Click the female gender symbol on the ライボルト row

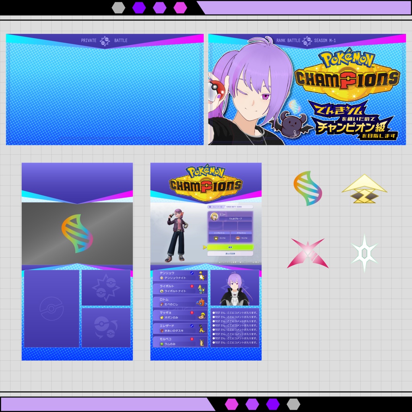tap(192, 286)
